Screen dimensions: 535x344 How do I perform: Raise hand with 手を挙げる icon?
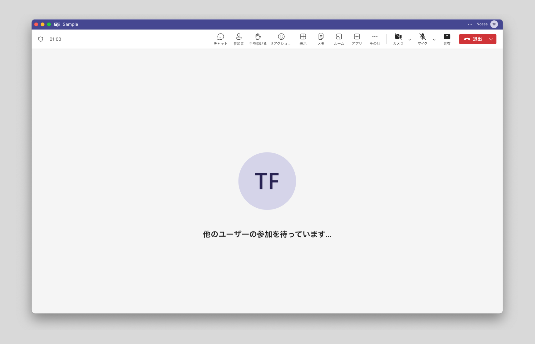click(x=258, y=39)
